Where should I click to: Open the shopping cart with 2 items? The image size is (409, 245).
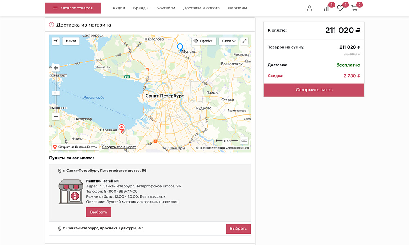pyautogui.click(x=355, y=8)
